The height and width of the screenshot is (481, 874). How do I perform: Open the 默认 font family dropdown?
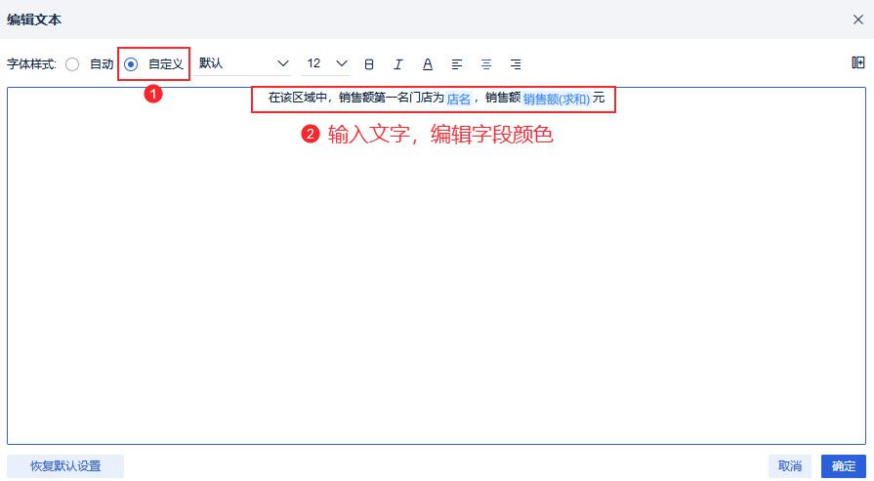pos(242,64)
